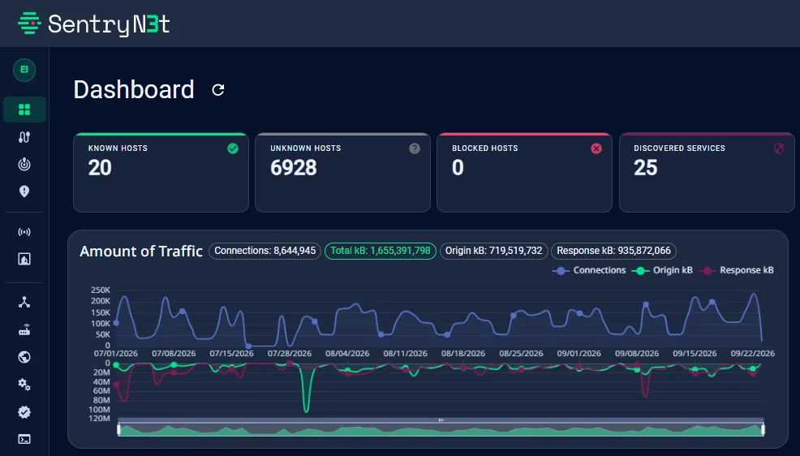Open the globe sidebar icon

[x=24, y=357]
